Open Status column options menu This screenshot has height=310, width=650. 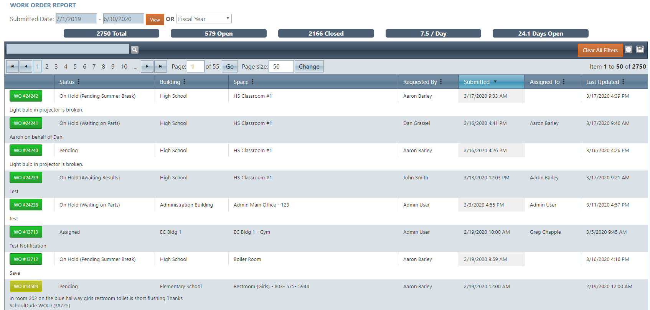point(79,82)
